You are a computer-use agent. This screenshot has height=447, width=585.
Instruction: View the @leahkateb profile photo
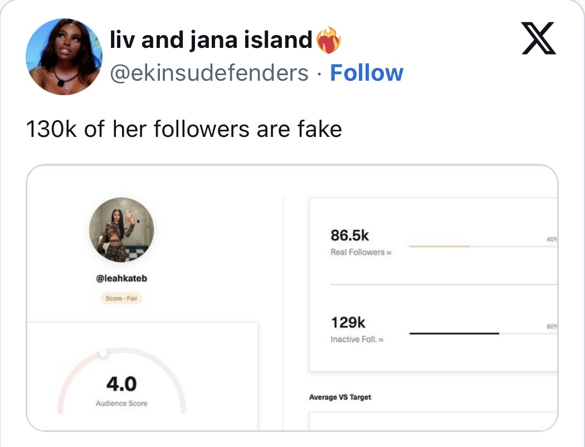121,230
